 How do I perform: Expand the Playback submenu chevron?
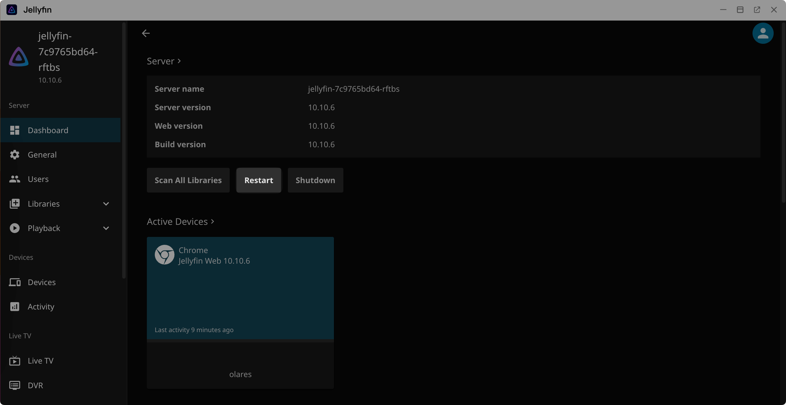coord(106,228)
